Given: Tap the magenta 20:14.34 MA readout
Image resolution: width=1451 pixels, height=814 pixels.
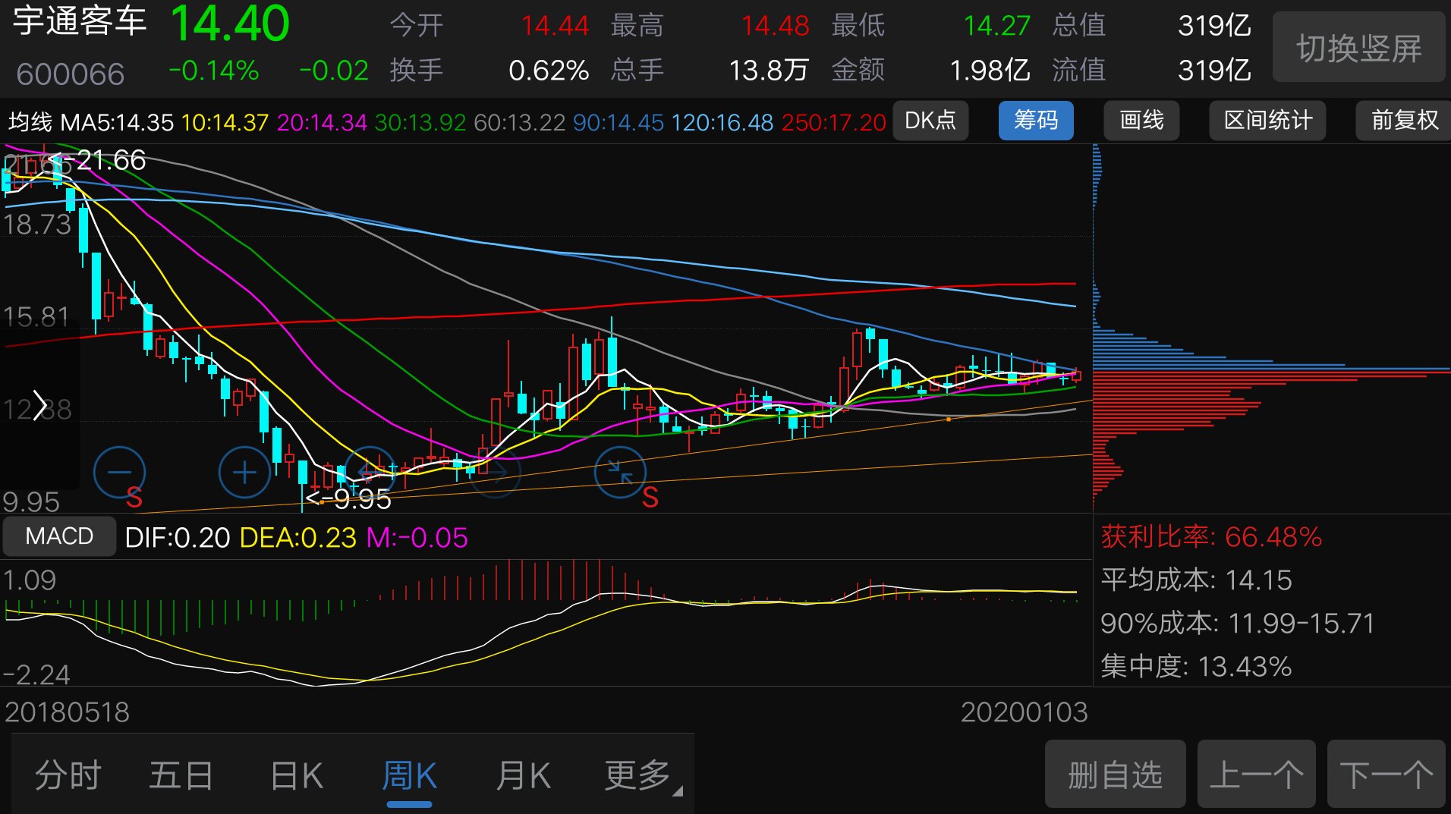Looking at the screenshot, I should [322, 122].
